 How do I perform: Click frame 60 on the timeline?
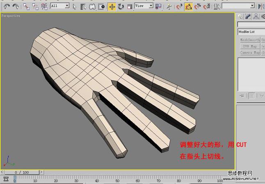[x=138, y=180]
